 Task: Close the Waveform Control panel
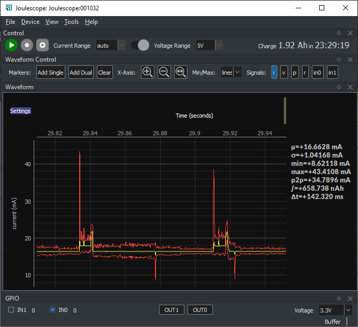(x=350, y=60)
